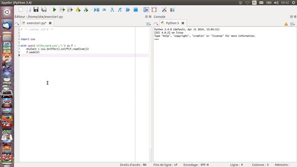Click the 'Mémoire' status entry
The width and height of the screenshot is (297, 167).
pyautogui.click(x=282, y=165)
